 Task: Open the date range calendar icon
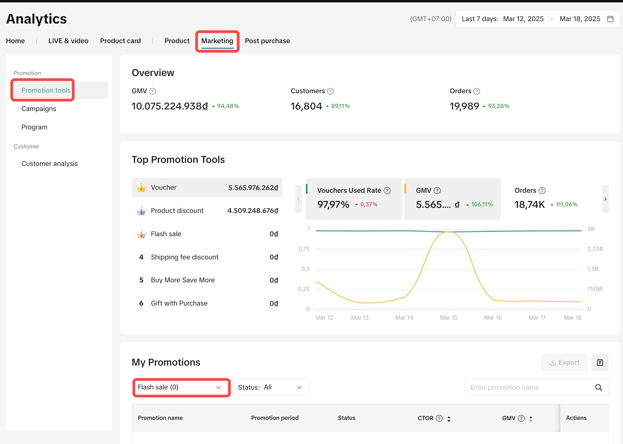coord(610,19)
